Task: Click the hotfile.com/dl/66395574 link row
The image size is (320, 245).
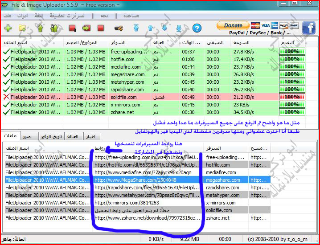Action: coord(137,165)
